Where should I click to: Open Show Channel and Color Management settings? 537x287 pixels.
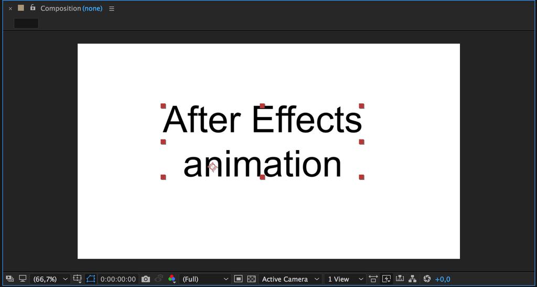click(x=172, y=279)
